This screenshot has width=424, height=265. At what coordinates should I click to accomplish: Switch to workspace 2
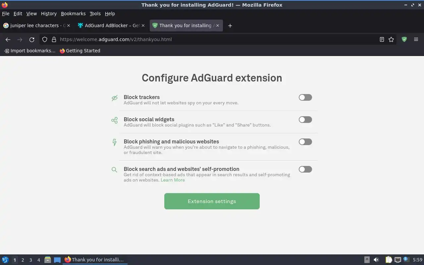23,260
